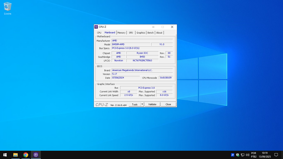The height and width of the screenshot is (159, 283).
Task: Open the Windows Security tray icon
Action: tap(238, 155)
